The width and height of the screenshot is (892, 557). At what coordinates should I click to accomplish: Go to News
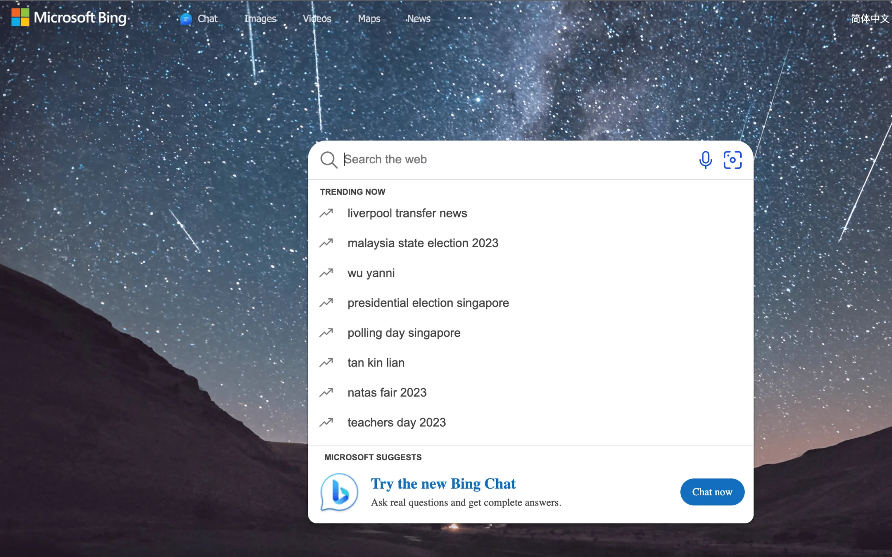[x=418, y=19]
